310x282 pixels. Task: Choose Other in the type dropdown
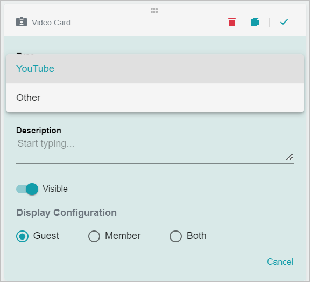pos(155,98)
